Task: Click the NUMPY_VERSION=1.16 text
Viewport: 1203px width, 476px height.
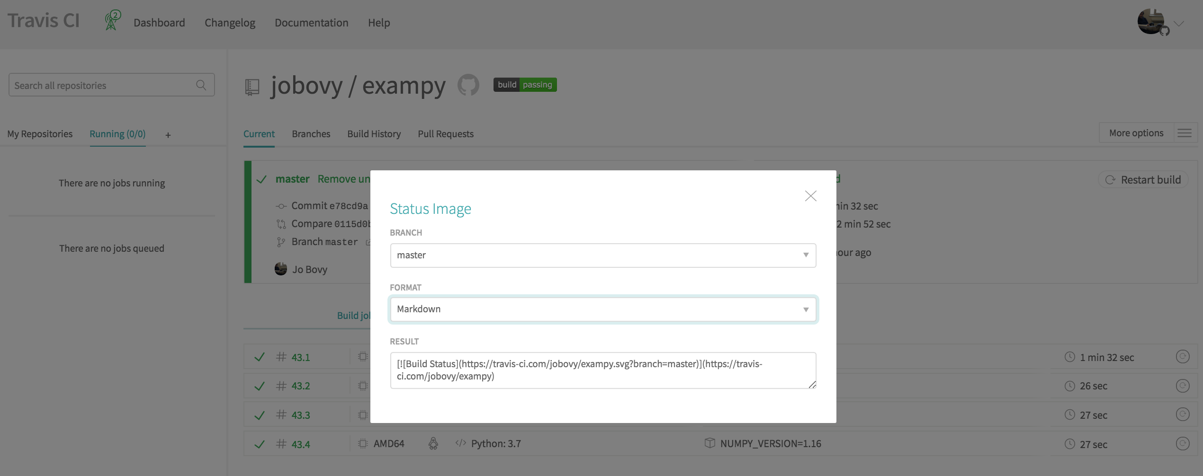Action: click(x=771, y=444)
